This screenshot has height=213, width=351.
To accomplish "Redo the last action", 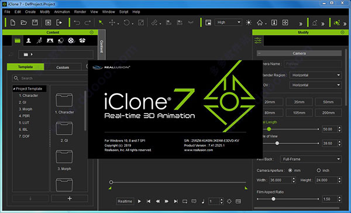I will click(88, 23).
